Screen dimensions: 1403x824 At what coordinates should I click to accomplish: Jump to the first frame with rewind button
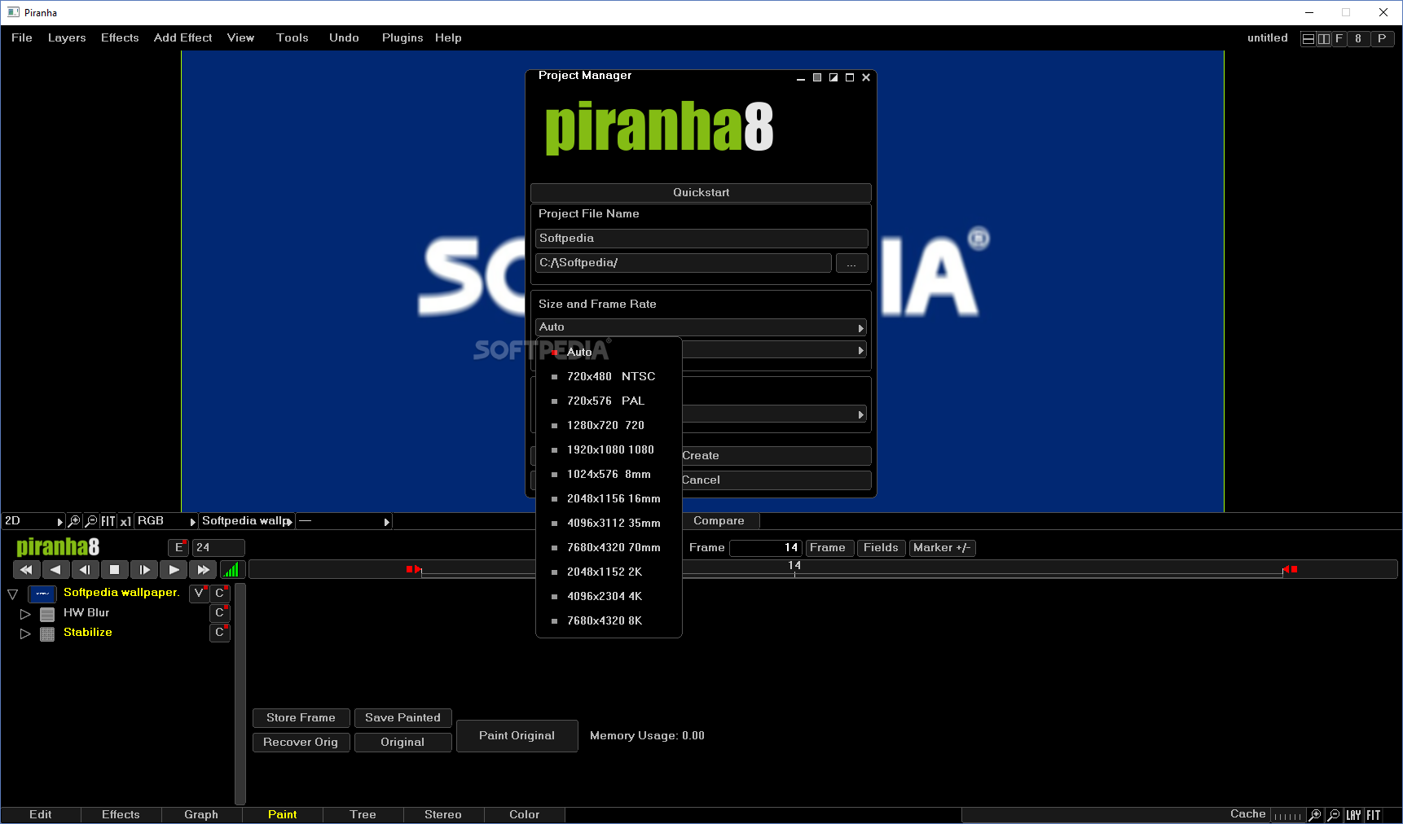(x=26, y=570)
